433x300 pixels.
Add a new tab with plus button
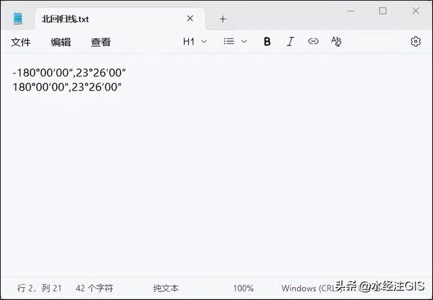coord(223,19)
